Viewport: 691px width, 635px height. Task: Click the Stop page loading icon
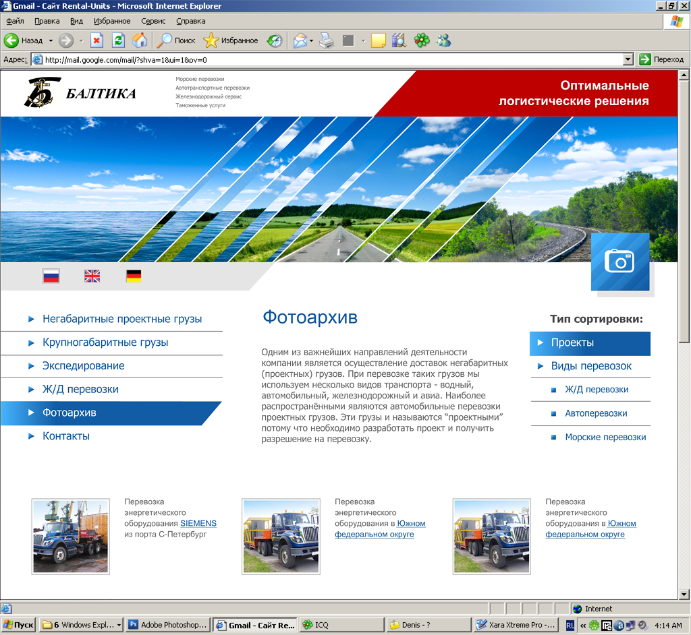[x=96, y=40]
